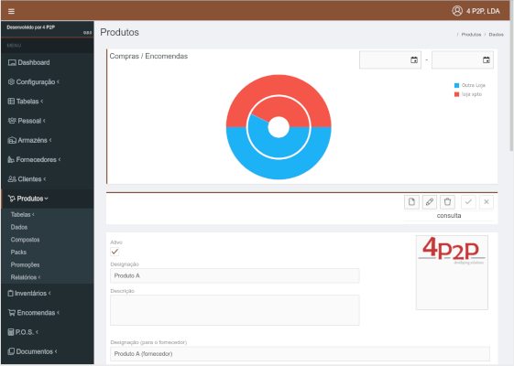
Task: Click the X cancel icon button
Action: point(487,201)
